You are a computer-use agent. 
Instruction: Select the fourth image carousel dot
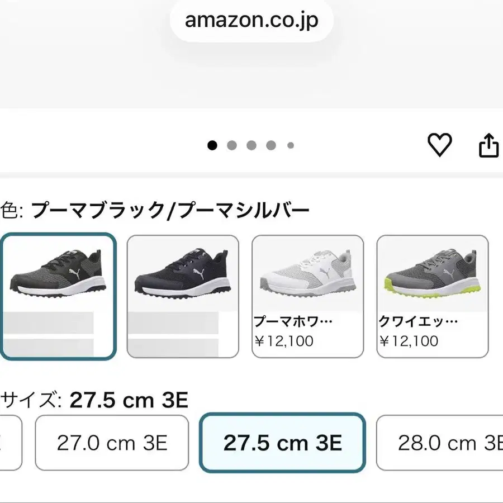(271, 145)
